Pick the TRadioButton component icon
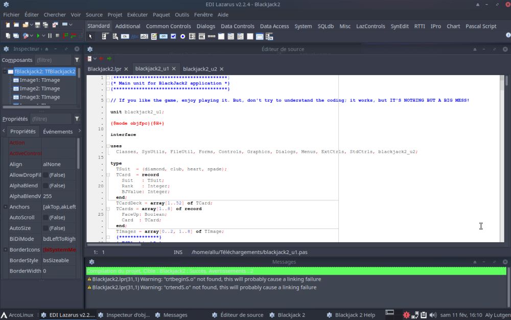 pyautogui.click(x=182, y=36)
